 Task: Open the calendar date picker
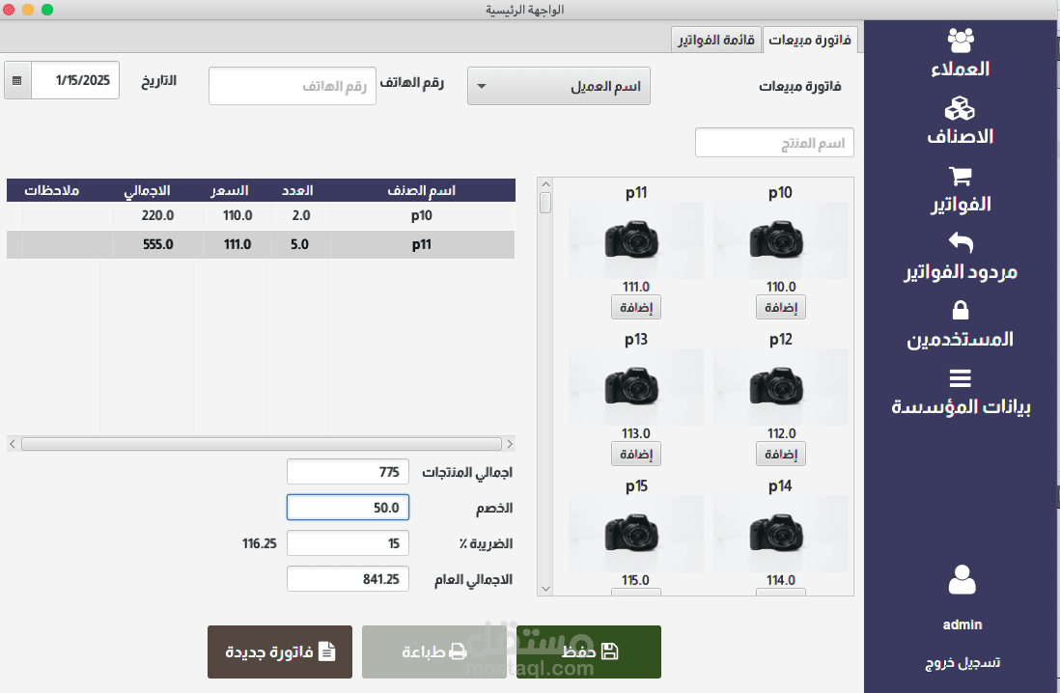[x=16, y=80]
